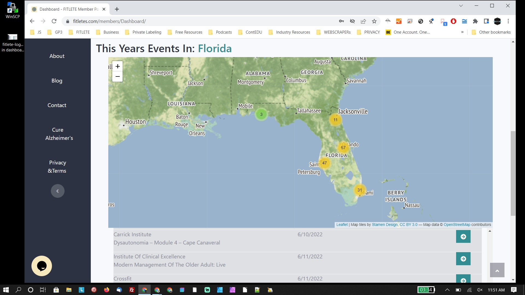Follow the CC BY 3.0 link
Viewport: 525px width, 295px height.
tap(409, 225)
